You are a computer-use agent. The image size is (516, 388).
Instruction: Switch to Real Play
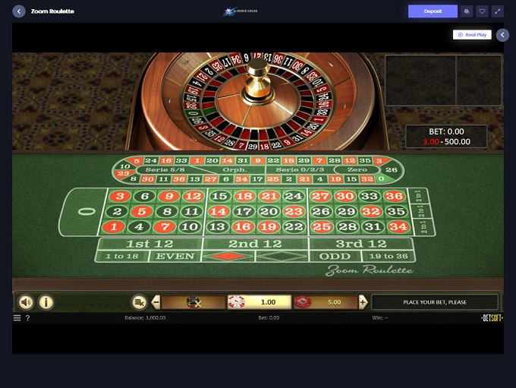tap(472, 35)
